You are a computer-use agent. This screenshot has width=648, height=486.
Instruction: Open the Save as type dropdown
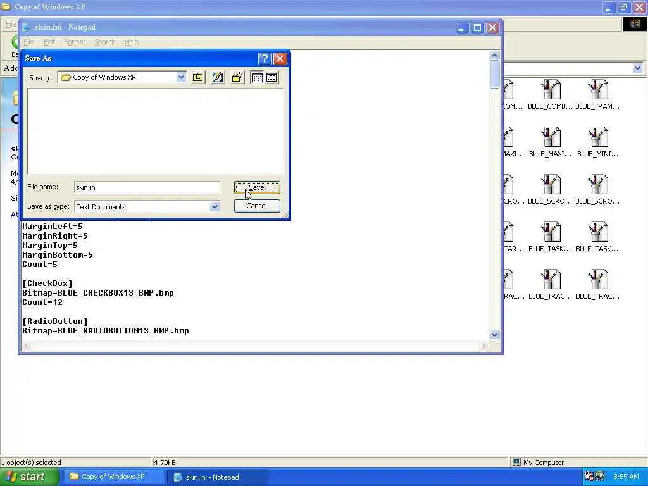[x=215, y=207]
